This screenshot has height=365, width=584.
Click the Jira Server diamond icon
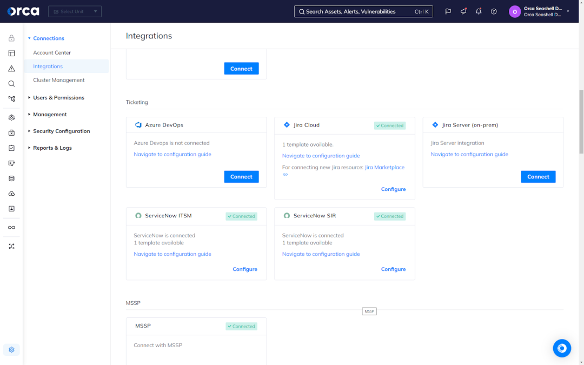click(435, 125)
